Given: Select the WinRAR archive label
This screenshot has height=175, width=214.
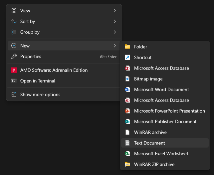Looking at the screenshot, I should (150, 132).
